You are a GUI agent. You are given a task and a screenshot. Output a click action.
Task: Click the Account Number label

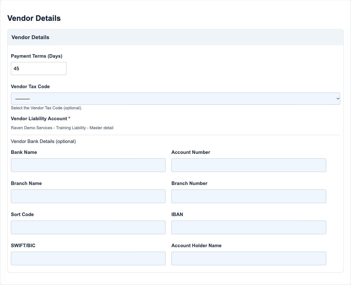191,152
